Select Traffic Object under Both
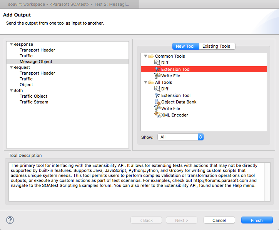 click(x=33, y=96)
